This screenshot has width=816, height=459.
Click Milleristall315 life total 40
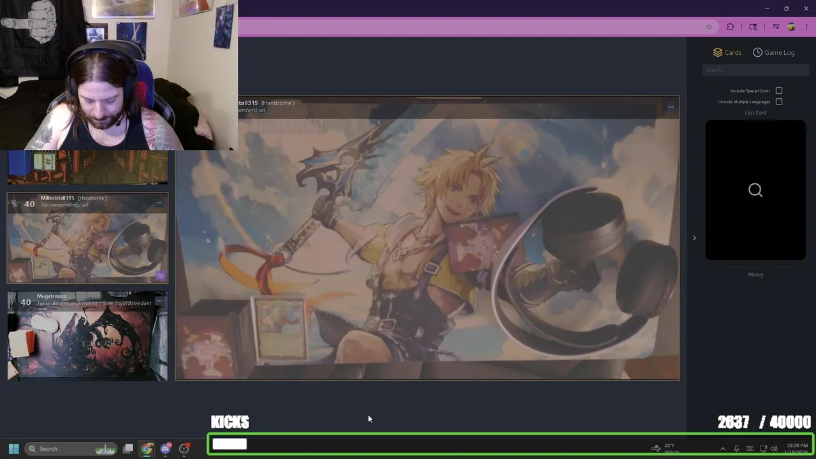click(29, 204)
